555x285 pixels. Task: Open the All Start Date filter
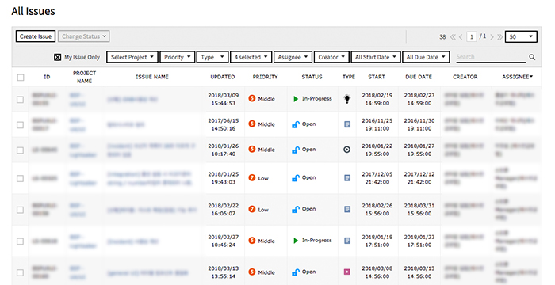tap(376, 57)
